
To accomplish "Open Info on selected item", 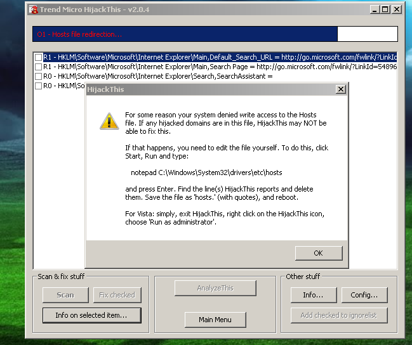I will tap(91, 315).
